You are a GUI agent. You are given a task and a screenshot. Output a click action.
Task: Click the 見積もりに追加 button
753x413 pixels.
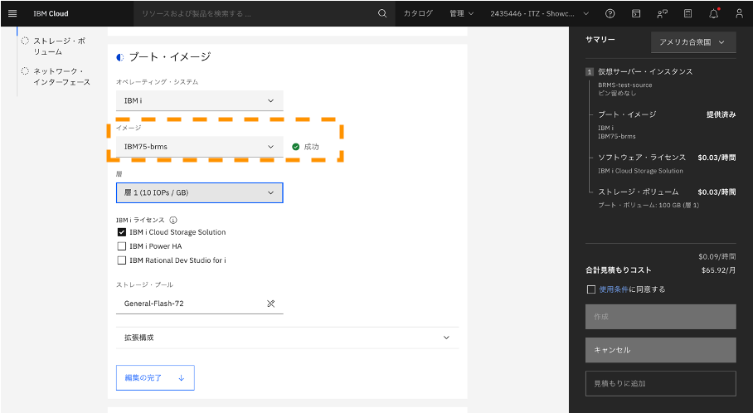661,384
